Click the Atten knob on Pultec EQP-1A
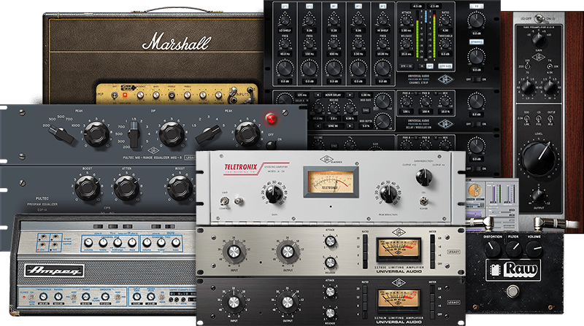The width and height of the screenshot is (584, 326). pos(126,188)
